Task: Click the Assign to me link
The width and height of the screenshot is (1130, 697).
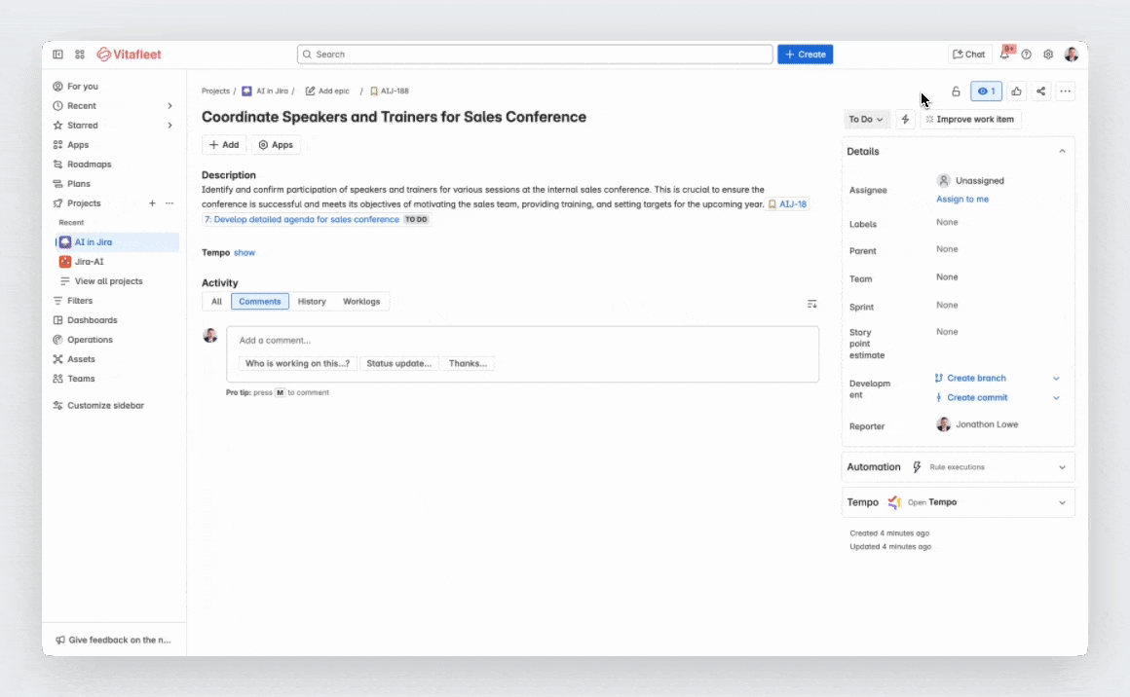Action: tap(962, 200)
